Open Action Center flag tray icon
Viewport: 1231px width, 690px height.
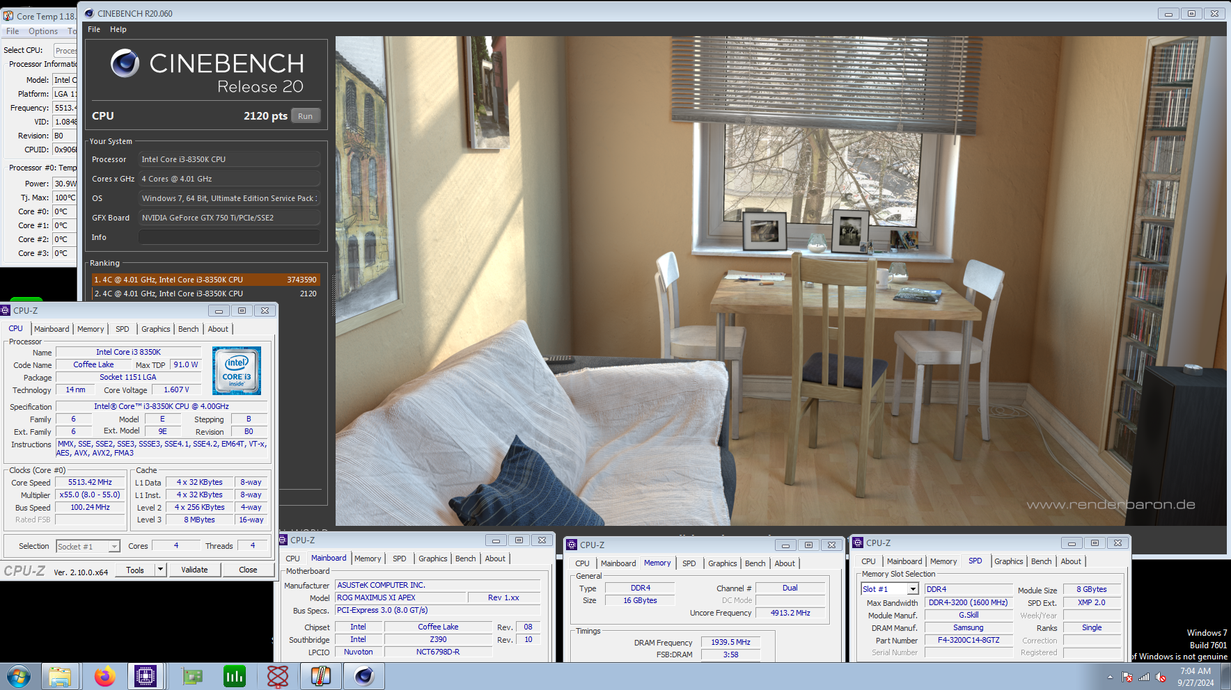(x=1127, y=677)
